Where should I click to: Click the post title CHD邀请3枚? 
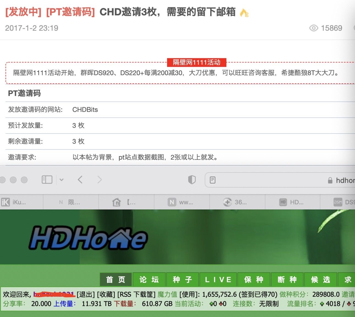(x=168, y=12)
